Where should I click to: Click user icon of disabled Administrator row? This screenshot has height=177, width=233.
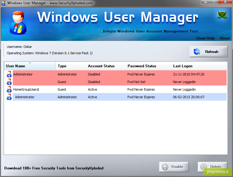pos(9,74)
